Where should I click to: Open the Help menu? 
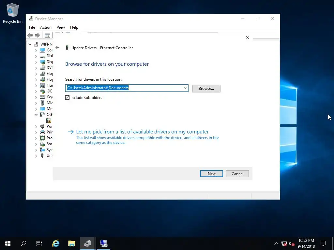(74, 27)
